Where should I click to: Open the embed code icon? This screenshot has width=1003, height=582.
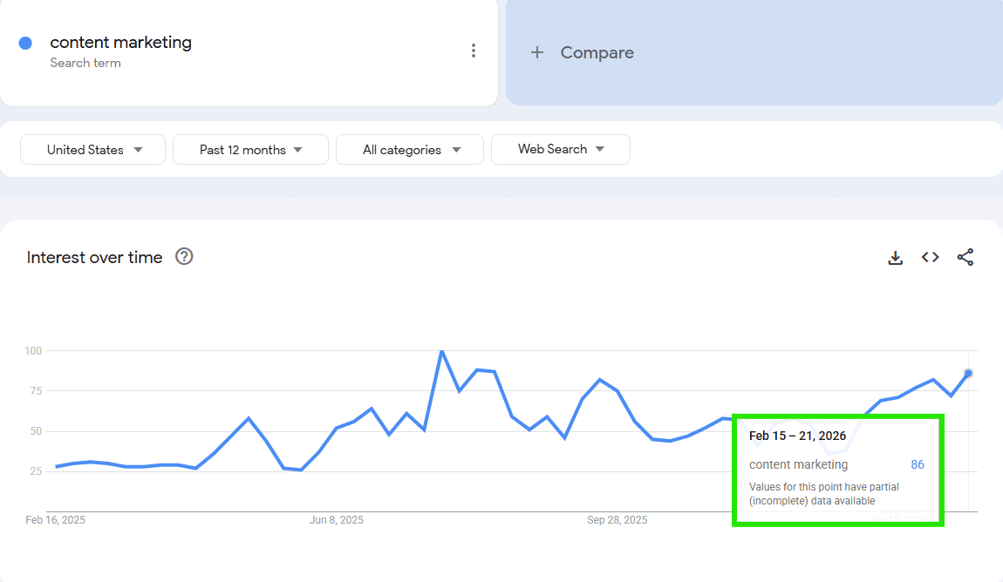[930, 258]
